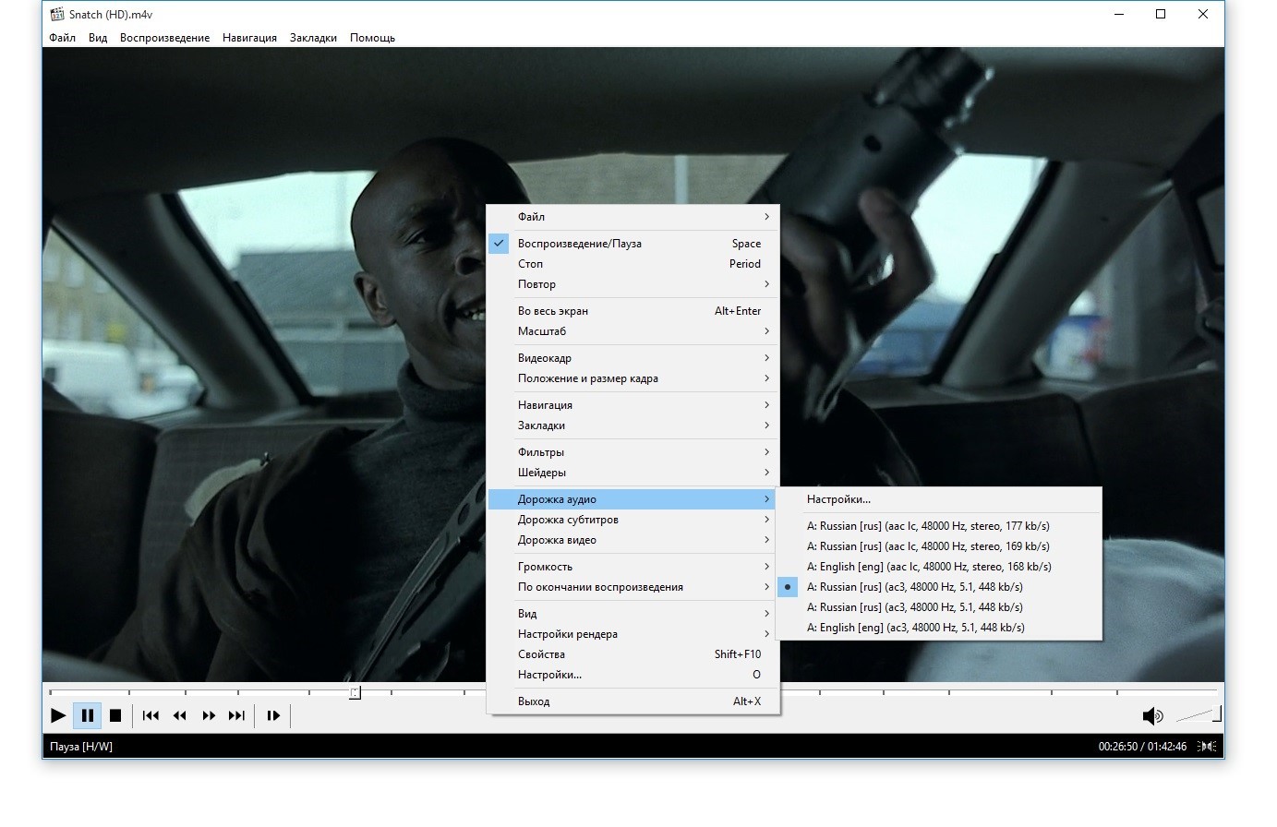The width and height of the screenshot is (1277, 827).
Task: Mute sound via the speaker icon
Action: [x=1152, y=716]
